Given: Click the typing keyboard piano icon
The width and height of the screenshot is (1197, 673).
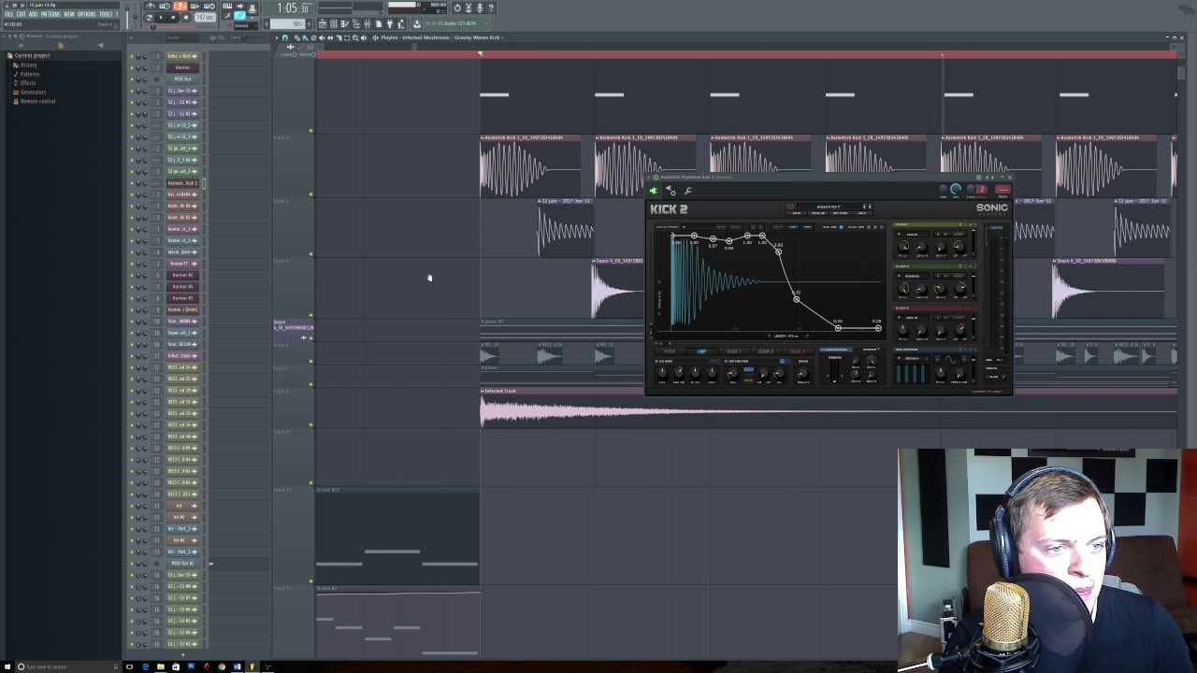Looking at the screenshot, I should [x=227, y=6].
